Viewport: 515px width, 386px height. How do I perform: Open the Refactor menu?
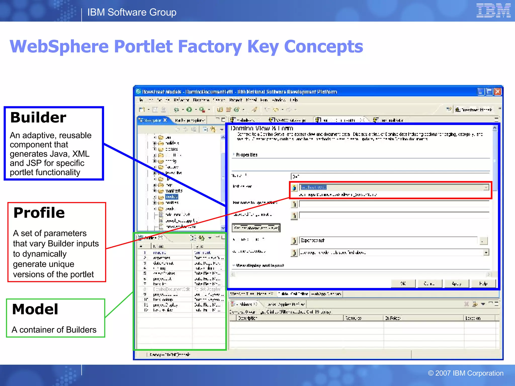click(x=181, y=100)
